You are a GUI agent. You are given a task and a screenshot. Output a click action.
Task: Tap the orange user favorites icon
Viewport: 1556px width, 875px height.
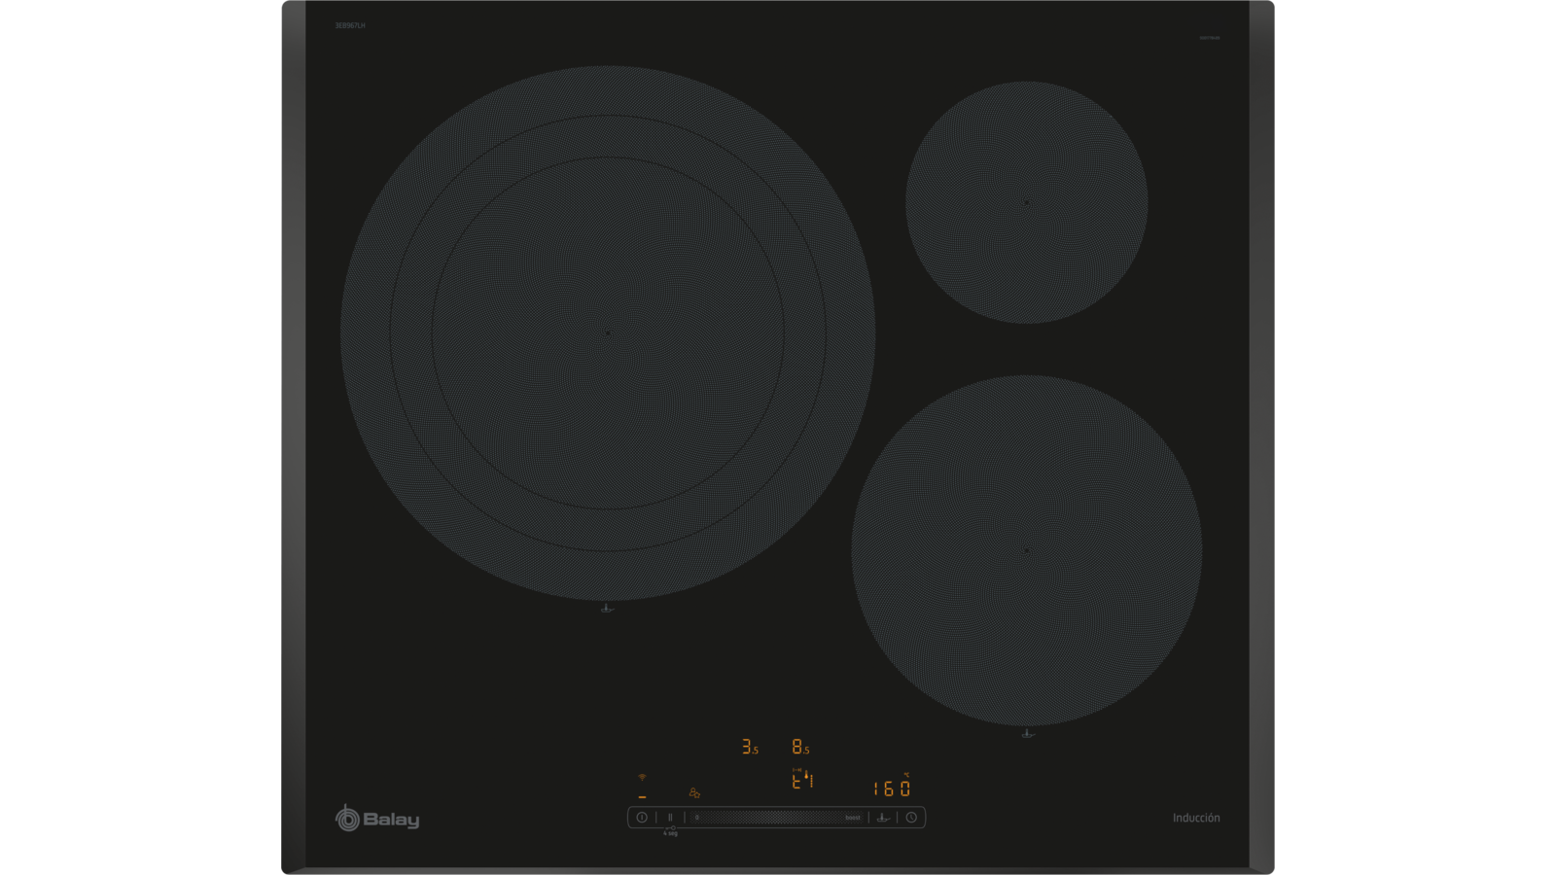(694, 793)
